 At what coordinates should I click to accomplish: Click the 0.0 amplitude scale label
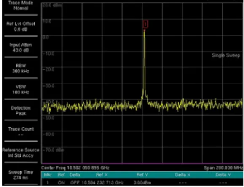[46, 37]
